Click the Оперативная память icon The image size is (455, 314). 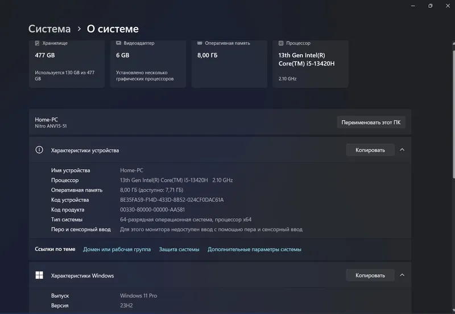click(200, 43)
